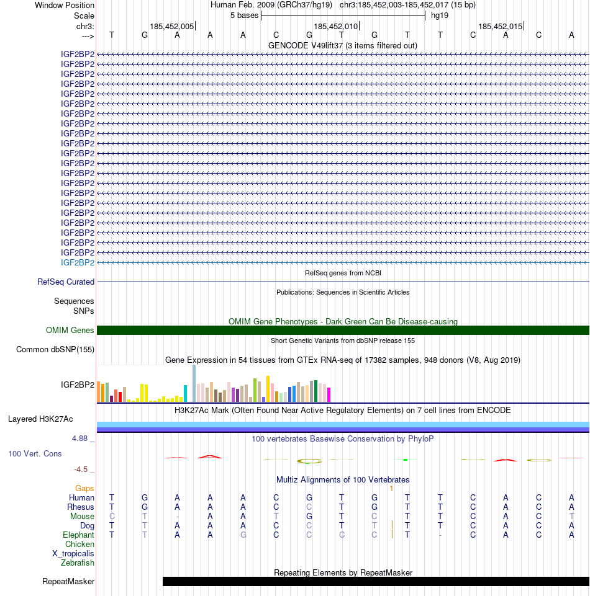
Task: Select the Mouse alignment row label
Action: click(82, 516)
